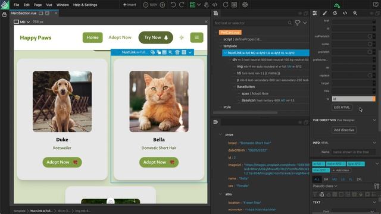Select the BaseIcon tree row
The image size is (381, 214).
268,100
